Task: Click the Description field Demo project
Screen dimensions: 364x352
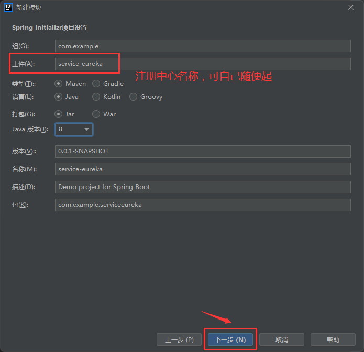Action: click(202, 187)
